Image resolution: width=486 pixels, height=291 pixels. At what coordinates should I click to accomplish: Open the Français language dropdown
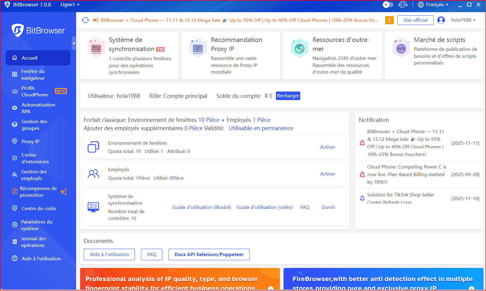point(433,5)
